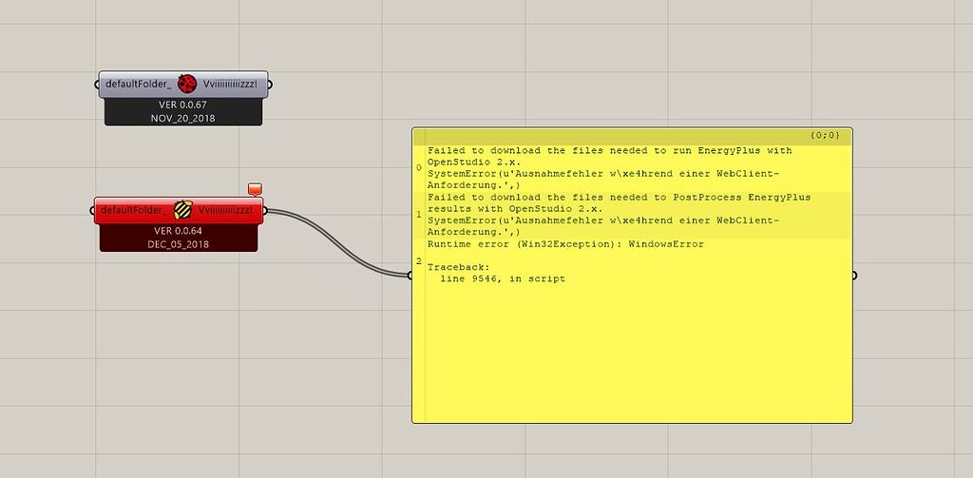Open the orange error balloon above Honeybee component
The width and height of the screenshot is (973, 478).
coord(254,189)
